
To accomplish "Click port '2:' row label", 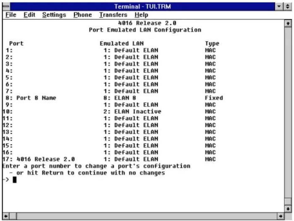I will [9, 57].
